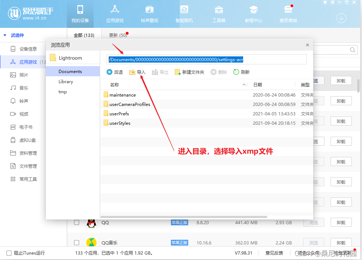Open the 铃声壁纸 ringtones and wallpapers tab

149,14
